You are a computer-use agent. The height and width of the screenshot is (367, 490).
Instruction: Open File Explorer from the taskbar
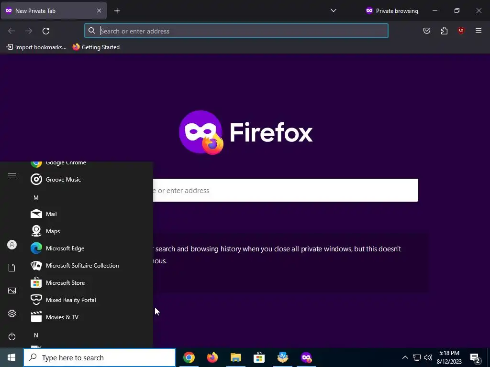(x=235, y=357)
